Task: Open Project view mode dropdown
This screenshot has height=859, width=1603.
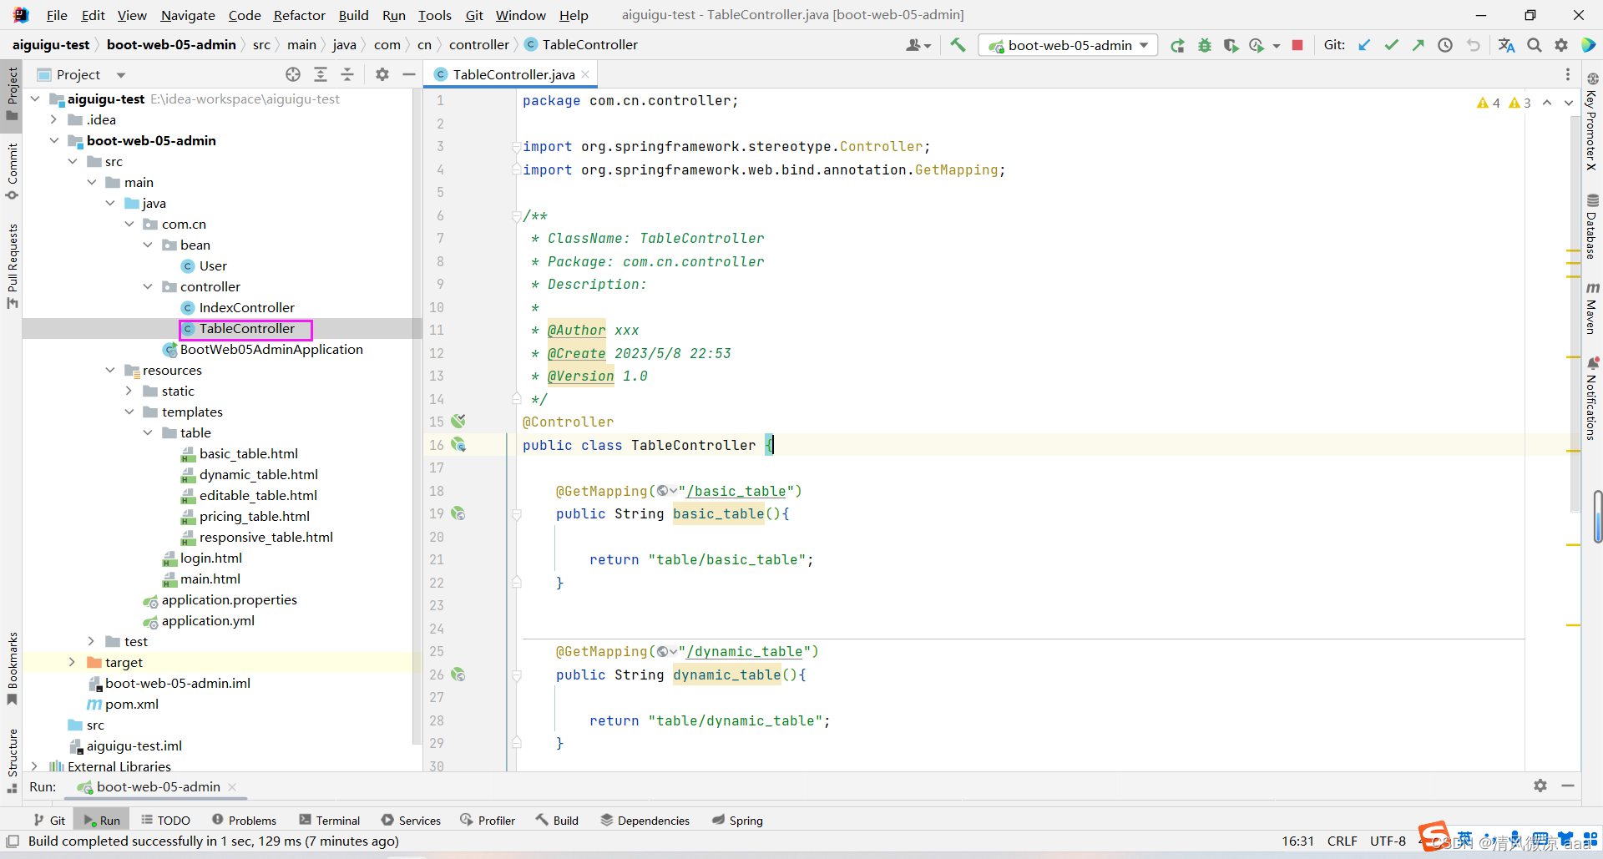Action: pos(121,75)
